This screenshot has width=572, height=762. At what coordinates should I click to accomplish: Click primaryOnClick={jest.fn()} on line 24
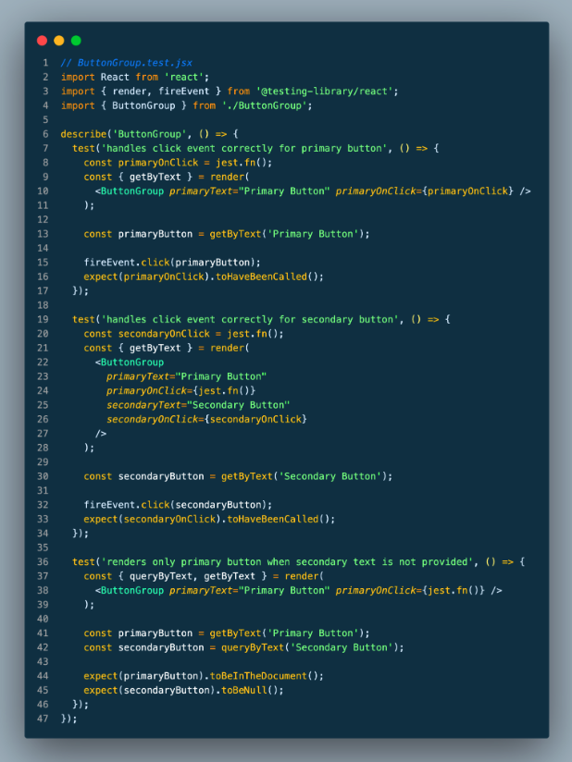pos(180,391)
